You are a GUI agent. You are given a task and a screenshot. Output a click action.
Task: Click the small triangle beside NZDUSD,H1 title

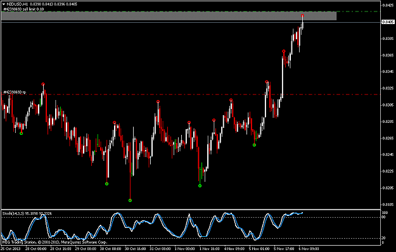coord(3,4)
